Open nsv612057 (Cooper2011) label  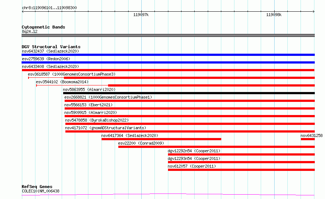click(x=192, y=166)
